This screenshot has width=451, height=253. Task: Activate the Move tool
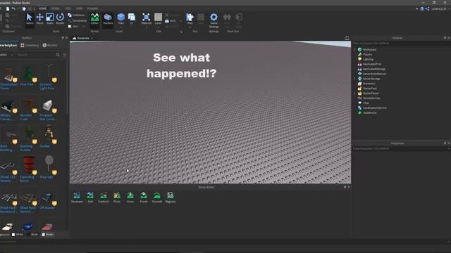(39, 19)
